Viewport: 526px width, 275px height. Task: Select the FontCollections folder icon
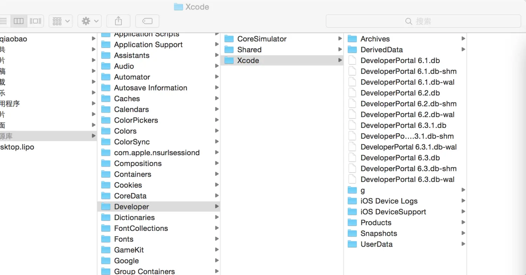pyautogui.click(x=106, y=229)
